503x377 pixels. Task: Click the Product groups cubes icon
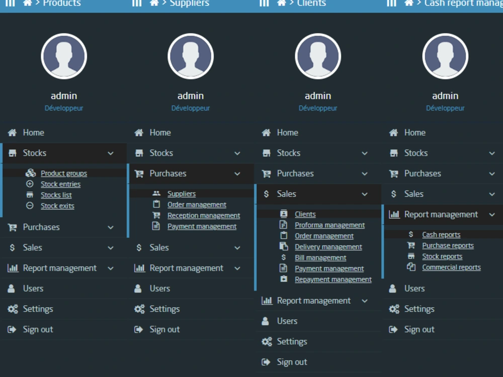(31, 173)
